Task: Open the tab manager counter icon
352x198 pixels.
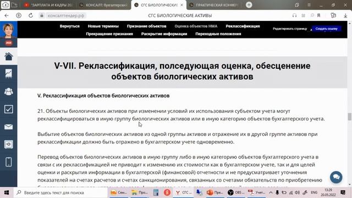Action: (5, 4)
